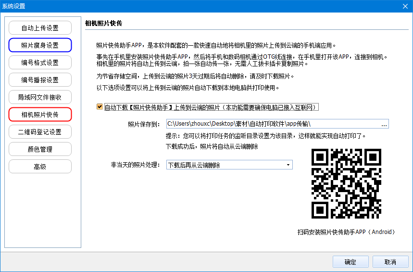This screenshot has width=413, height=272.
Task: Click the 相机照片快传 heading
Action: 103,23
